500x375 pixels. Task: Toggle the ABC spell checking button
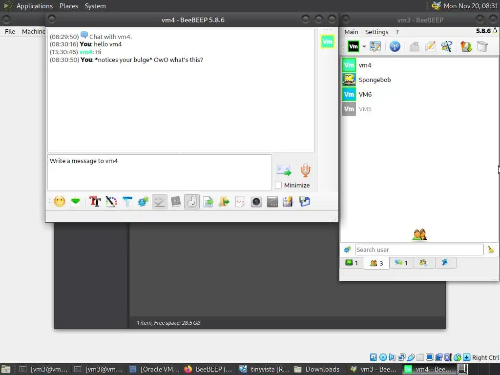click(x=160, y=202)
